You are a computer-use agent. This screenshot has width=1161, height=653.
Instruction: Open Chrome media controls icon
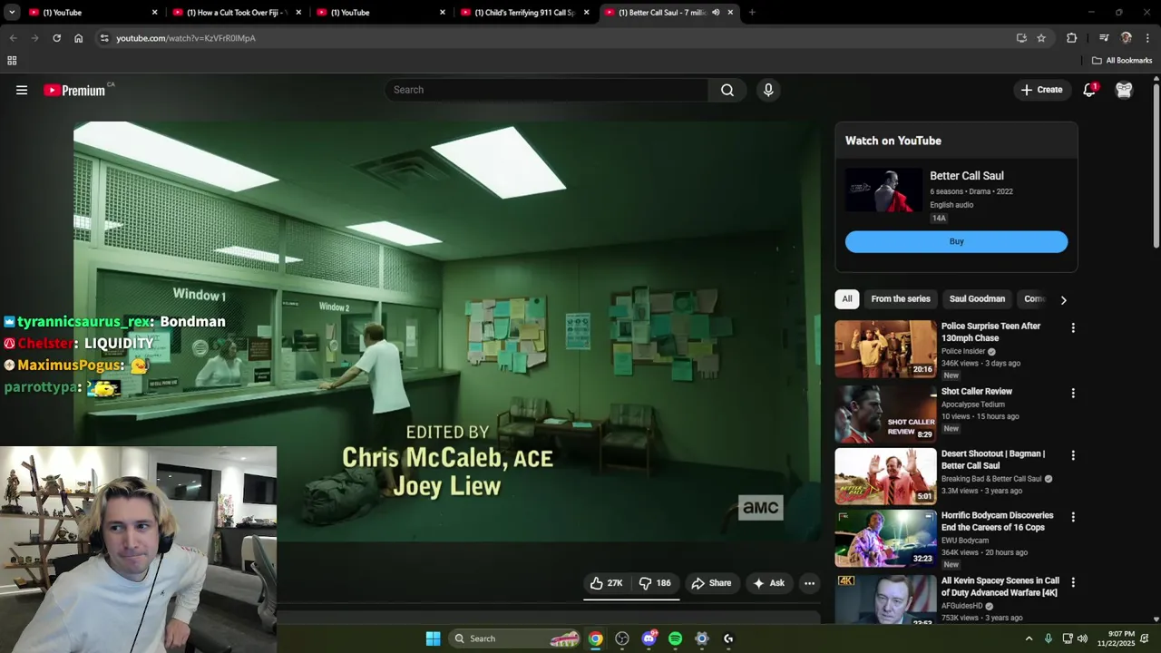1104,38
